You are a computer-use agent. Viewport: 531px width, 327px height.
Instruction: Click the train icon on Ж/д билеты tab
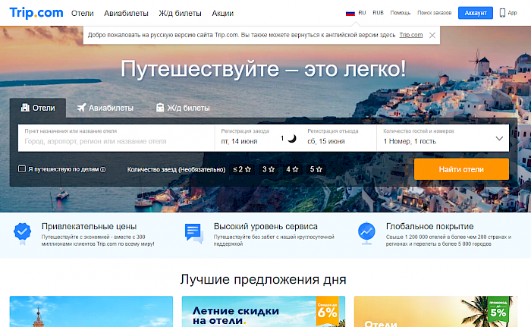(160, 108)
